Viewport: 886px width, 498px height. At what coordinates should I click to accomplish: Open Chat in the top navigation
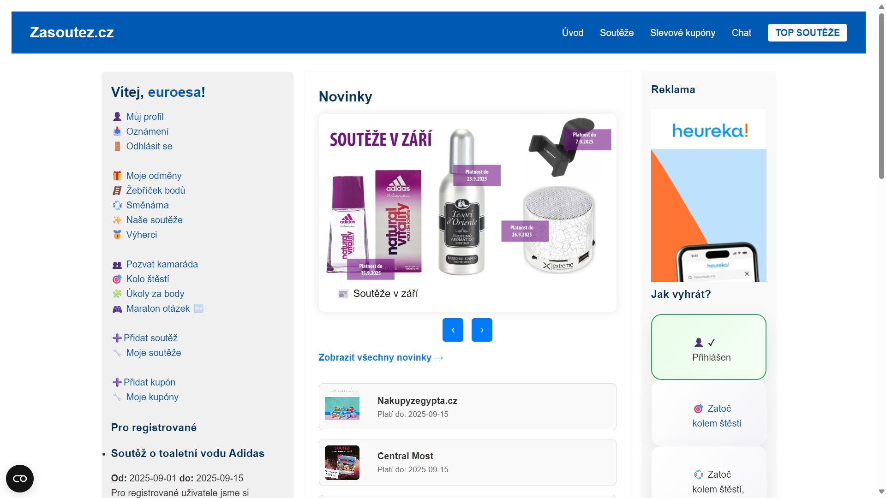[x=742, y=33]
